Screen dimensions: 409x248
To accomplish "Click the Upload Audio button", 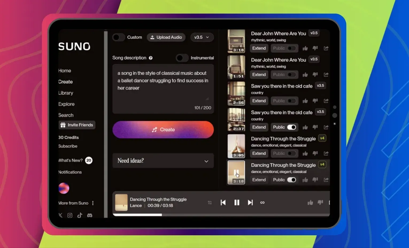I will coord(166,37).
